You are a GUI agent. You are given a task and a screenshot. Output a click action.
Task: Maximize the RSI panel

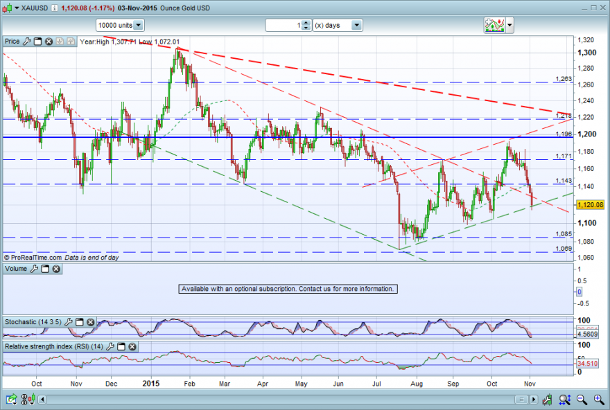click(121, 346)
